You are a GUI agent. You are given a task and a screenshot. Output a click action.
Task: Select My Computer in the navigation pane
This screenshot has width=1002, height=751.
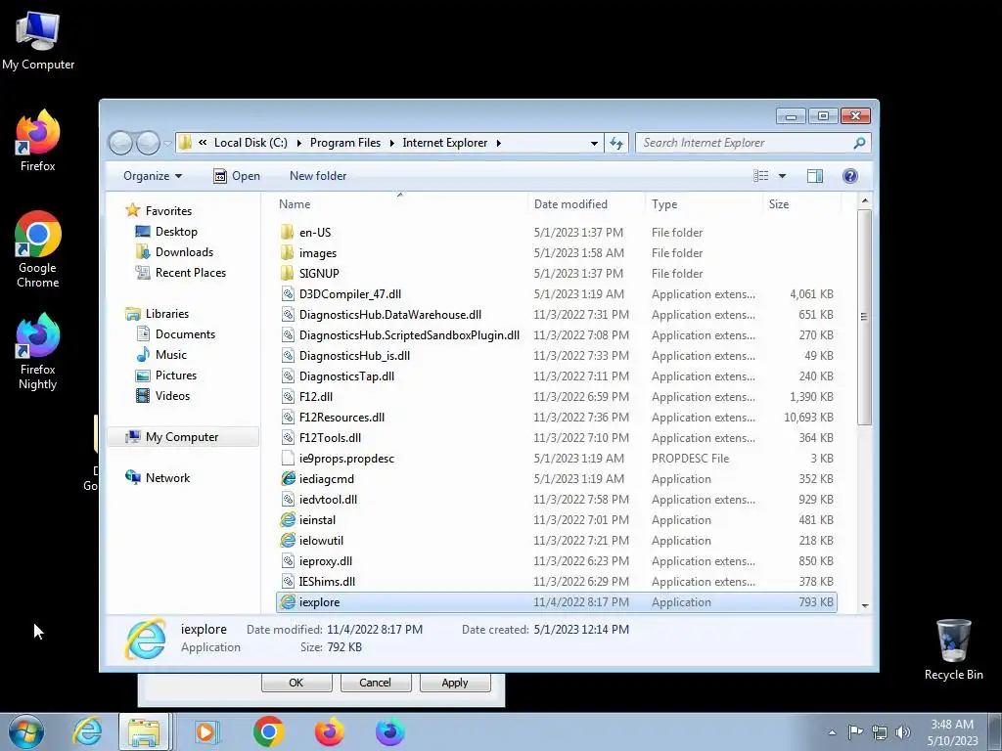[x=182, y=437]
